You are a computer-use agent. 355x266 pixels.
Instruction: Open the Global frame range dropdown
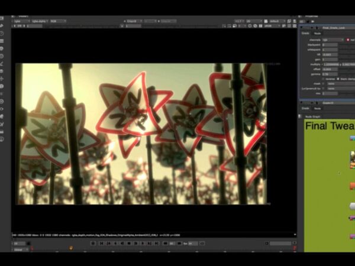21,249
